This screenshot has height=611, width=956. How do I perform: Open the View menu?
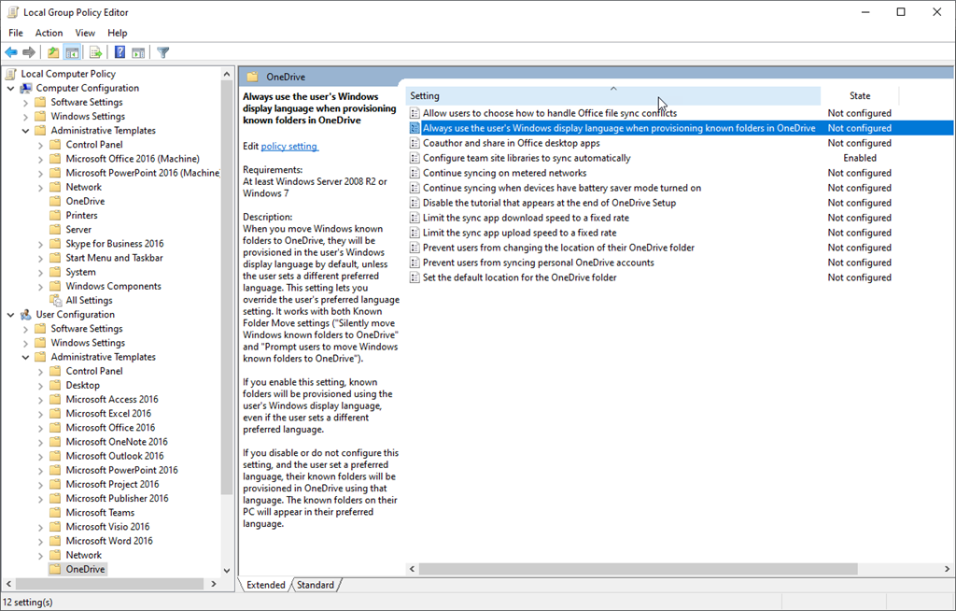85,33
